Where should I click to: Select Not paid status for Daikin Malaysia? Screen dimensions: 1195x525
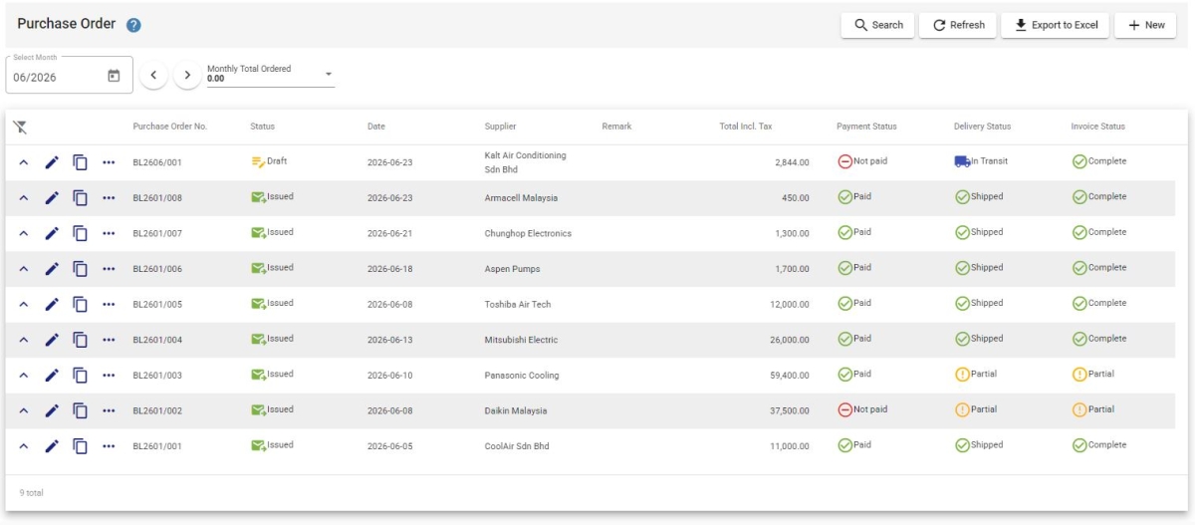(x=862, y=409)
